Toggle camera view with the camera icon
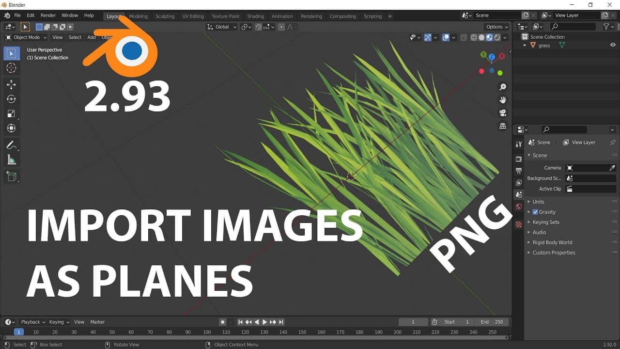The height and width of the screenshot is (349, 620). point(503,113)
